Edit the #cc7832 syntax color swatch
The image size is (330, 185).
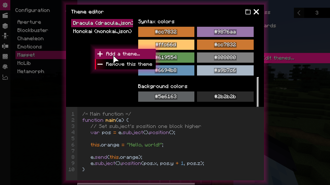tap(166, 32)
